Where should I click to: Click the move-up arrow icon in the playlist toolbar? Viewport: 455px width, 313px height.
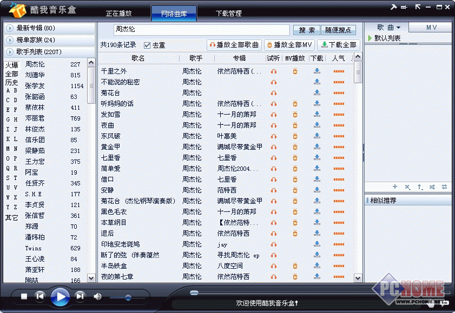pyautogui.click(x=420, y=187)
